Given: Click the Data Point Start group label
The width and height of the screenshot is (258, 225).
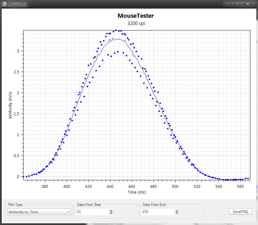Looking at the screenshot, I should pos(89,205).
